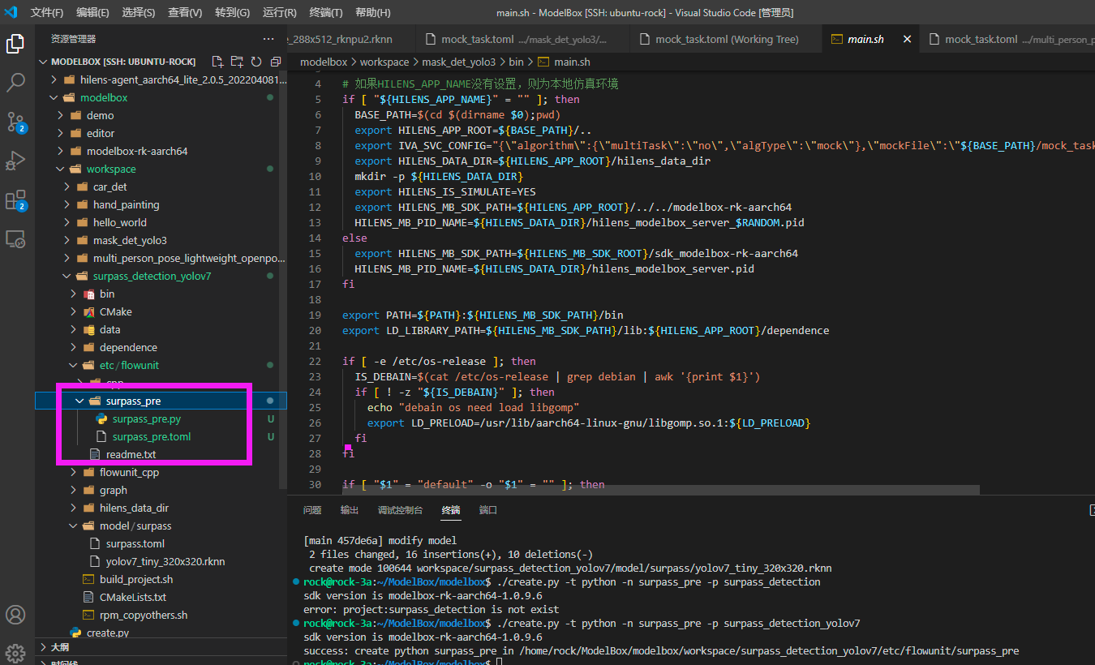Open Source Control view in activity bar
Viewport: 1095px width, 665px height.
pos(15,122)
